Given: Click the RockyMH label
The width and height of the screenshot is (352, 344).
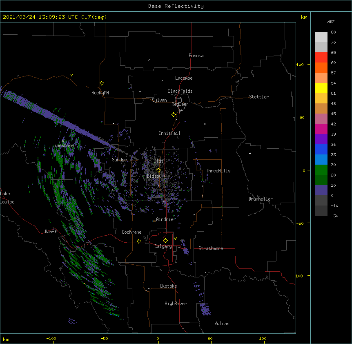Looking at the screenshot, I should coord(100,93).
